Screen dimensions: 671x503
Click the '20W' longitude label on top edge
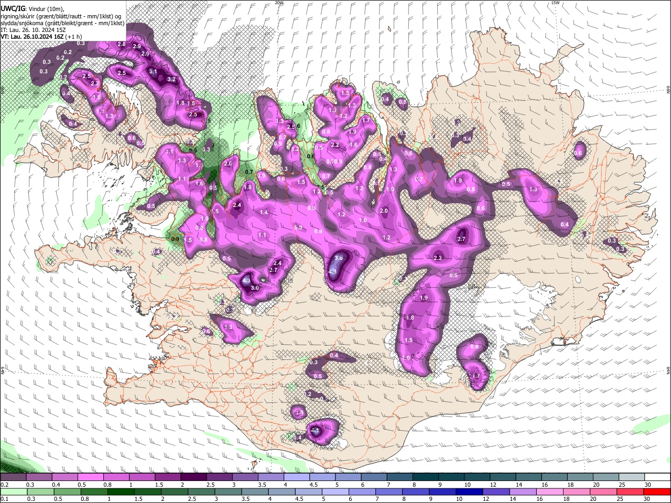279,3
